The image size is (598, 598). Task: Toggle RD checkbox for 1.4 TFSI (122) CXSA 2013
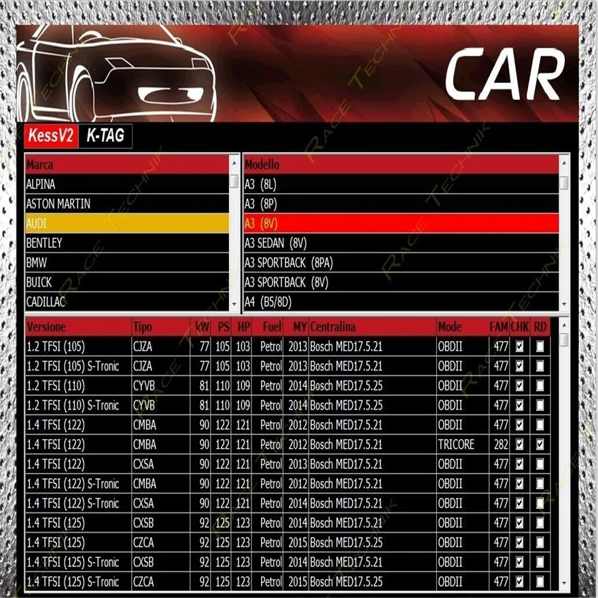[540, 463]
